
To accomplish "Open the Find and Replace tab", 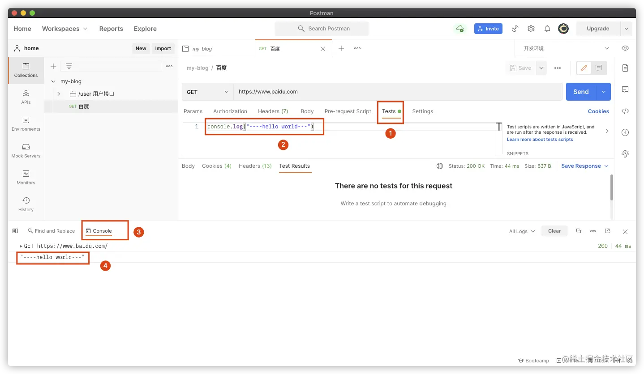I will click(x=51, y=231).
